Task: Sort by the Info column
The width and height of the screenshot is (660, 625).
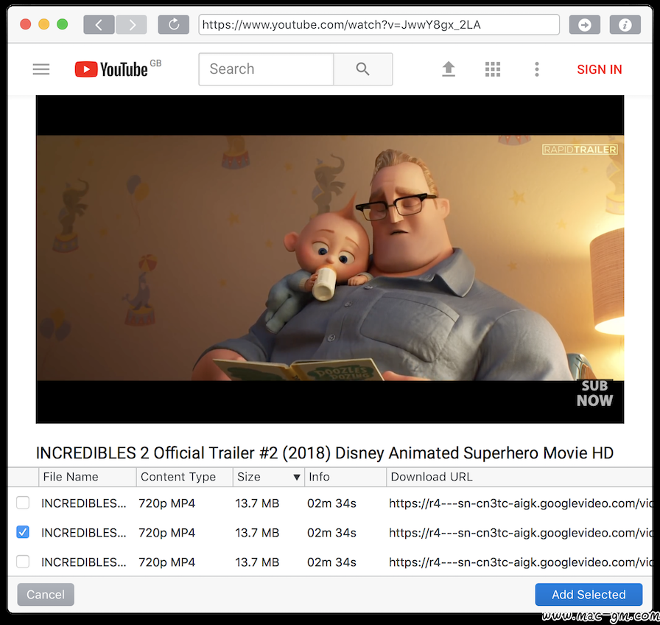Action: [345, 477]
